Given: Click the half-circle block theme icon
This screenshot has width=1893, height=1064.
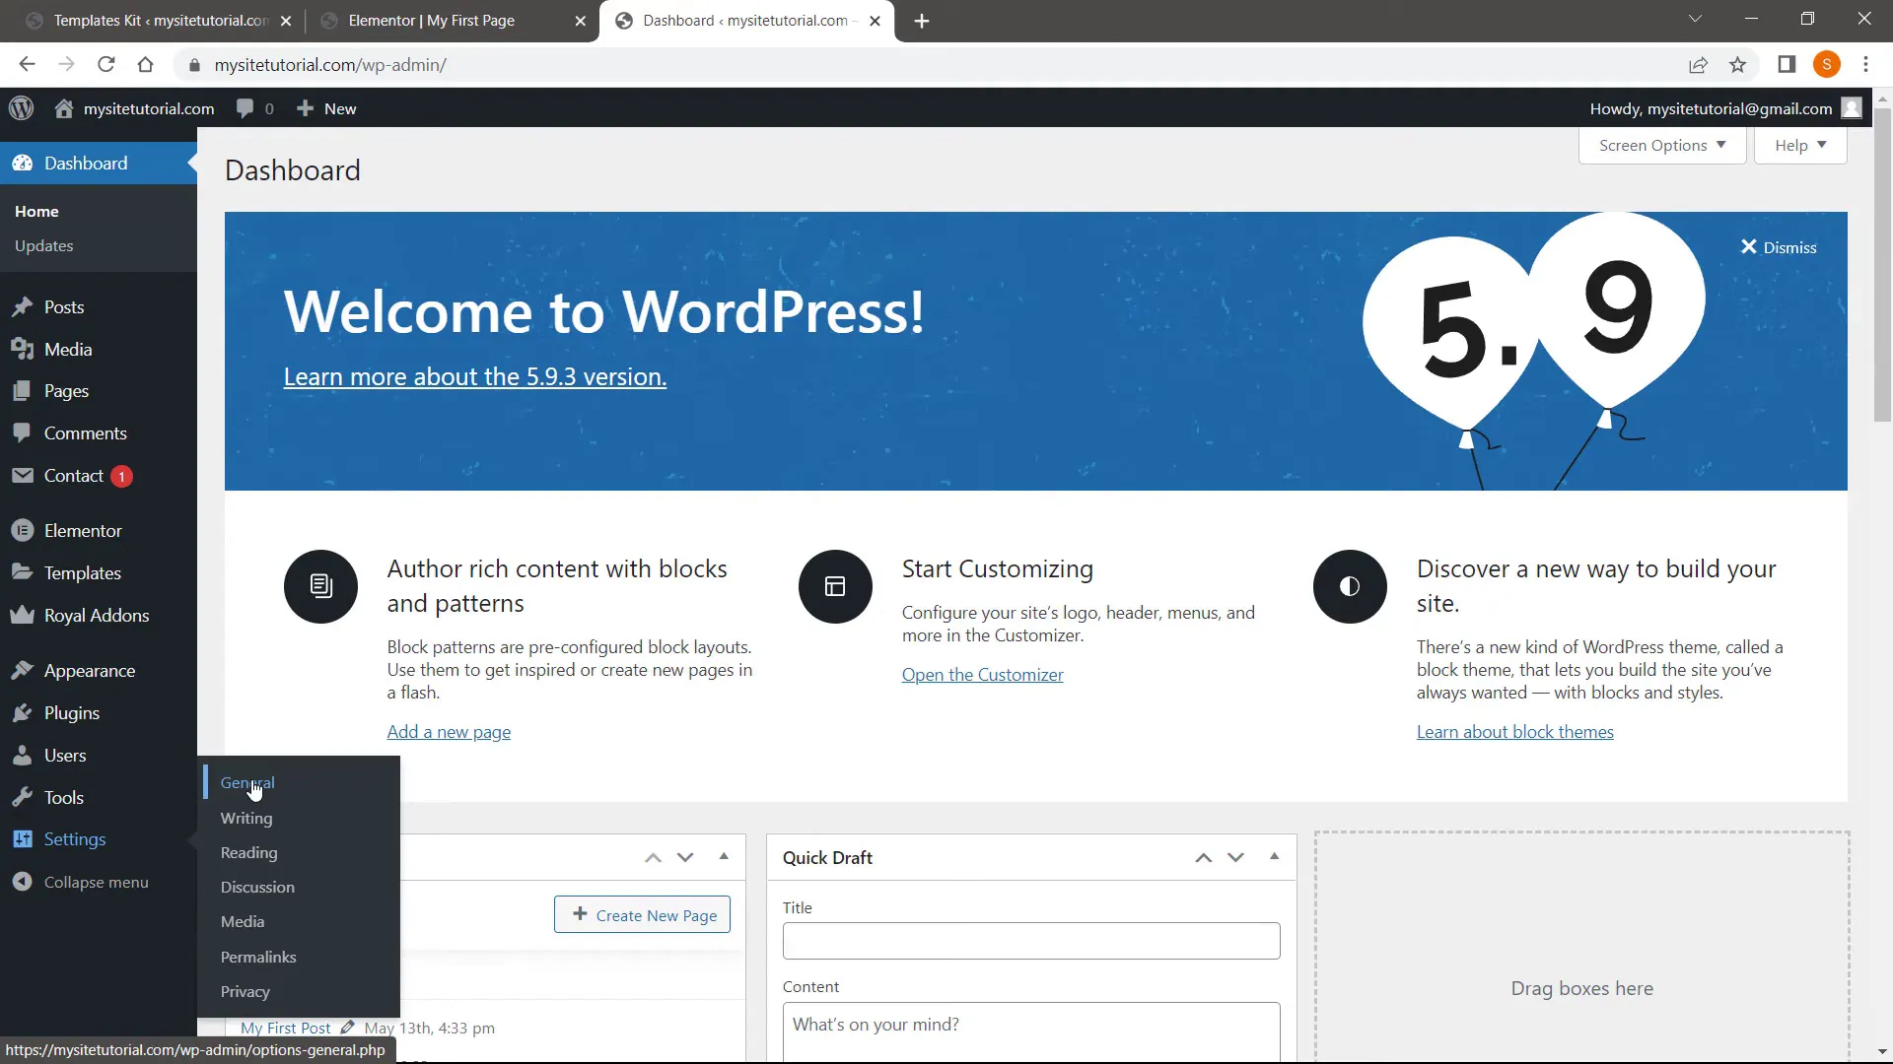Looking at the screenshot, I should (1350, 586).
